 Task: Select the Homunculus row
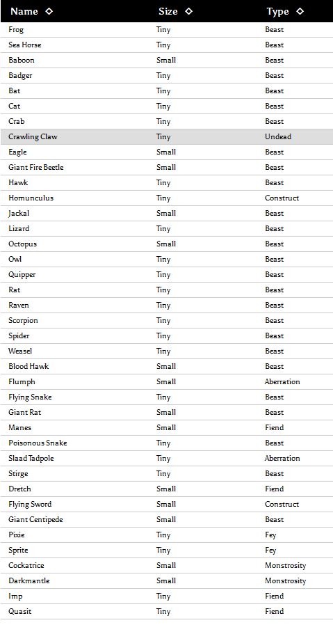(x=167, y=198)
